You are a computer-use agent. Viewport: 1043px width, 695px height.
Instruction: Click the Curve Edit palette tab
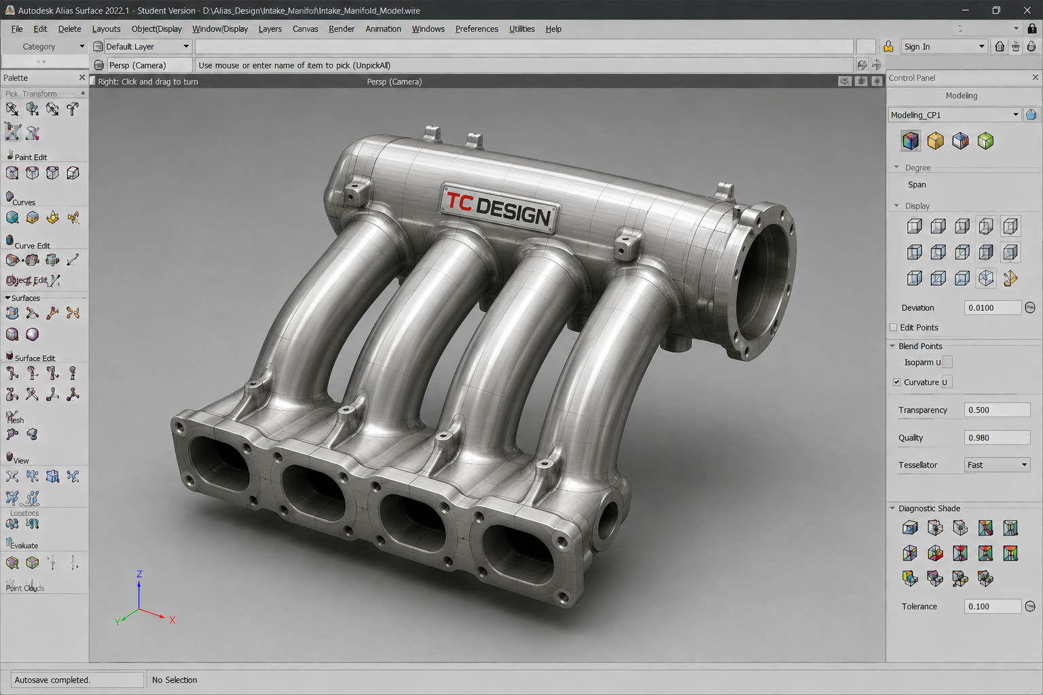[x=32, y=246]
